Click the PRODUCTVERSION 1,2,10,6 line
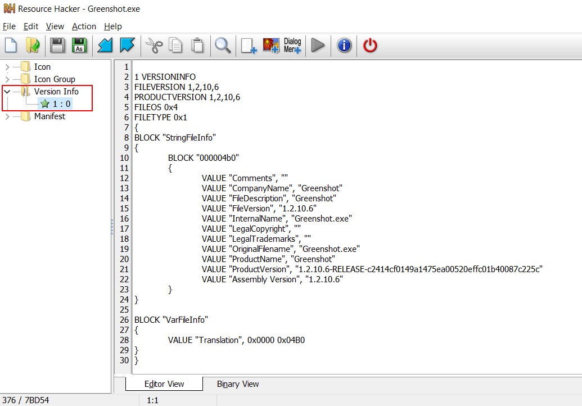Image resolution: width=582 pixels, height=406 pixels. coord(187,97)
